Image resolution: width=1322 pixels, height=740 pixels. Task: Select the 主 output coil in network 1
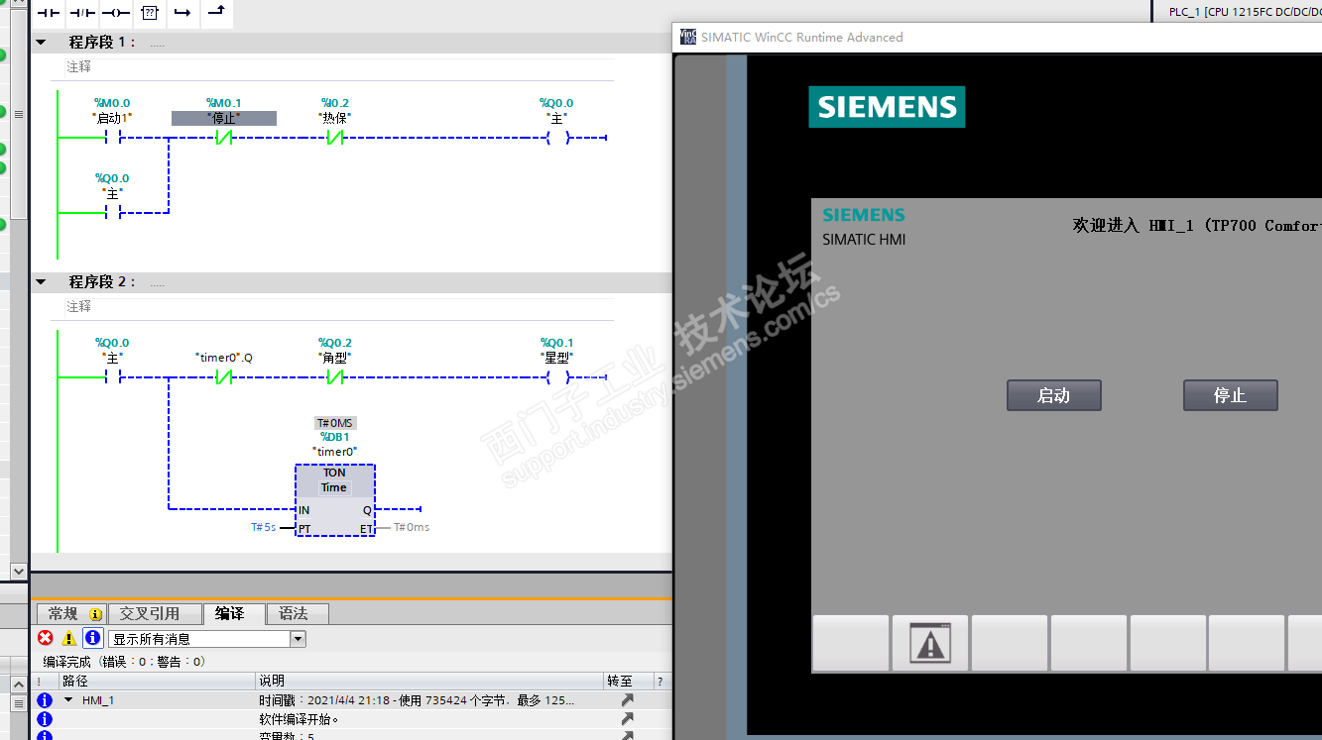(x=557, y=138)
